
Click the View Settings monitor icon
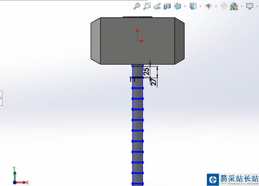click(x=250, y=6)
